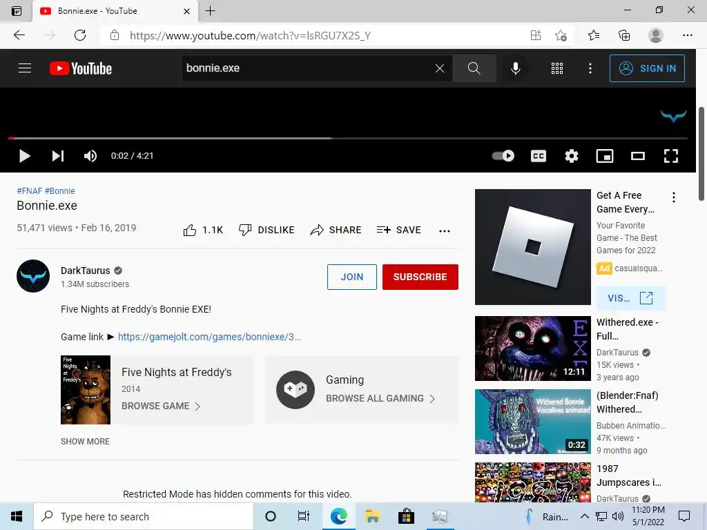Click the SIGN IN button
Screen dimensions: 707x530
[x=647, y=68]
